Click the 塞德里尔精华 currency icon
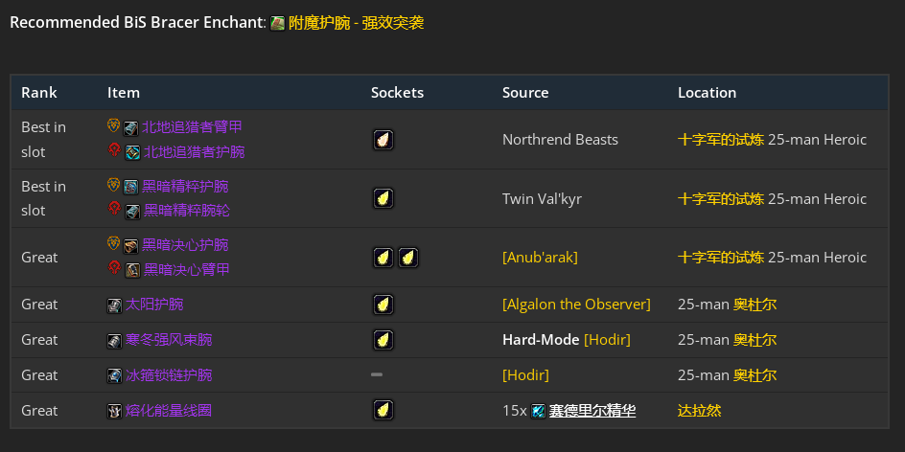Viewport: 905px width, 452px height. (538, 411)
